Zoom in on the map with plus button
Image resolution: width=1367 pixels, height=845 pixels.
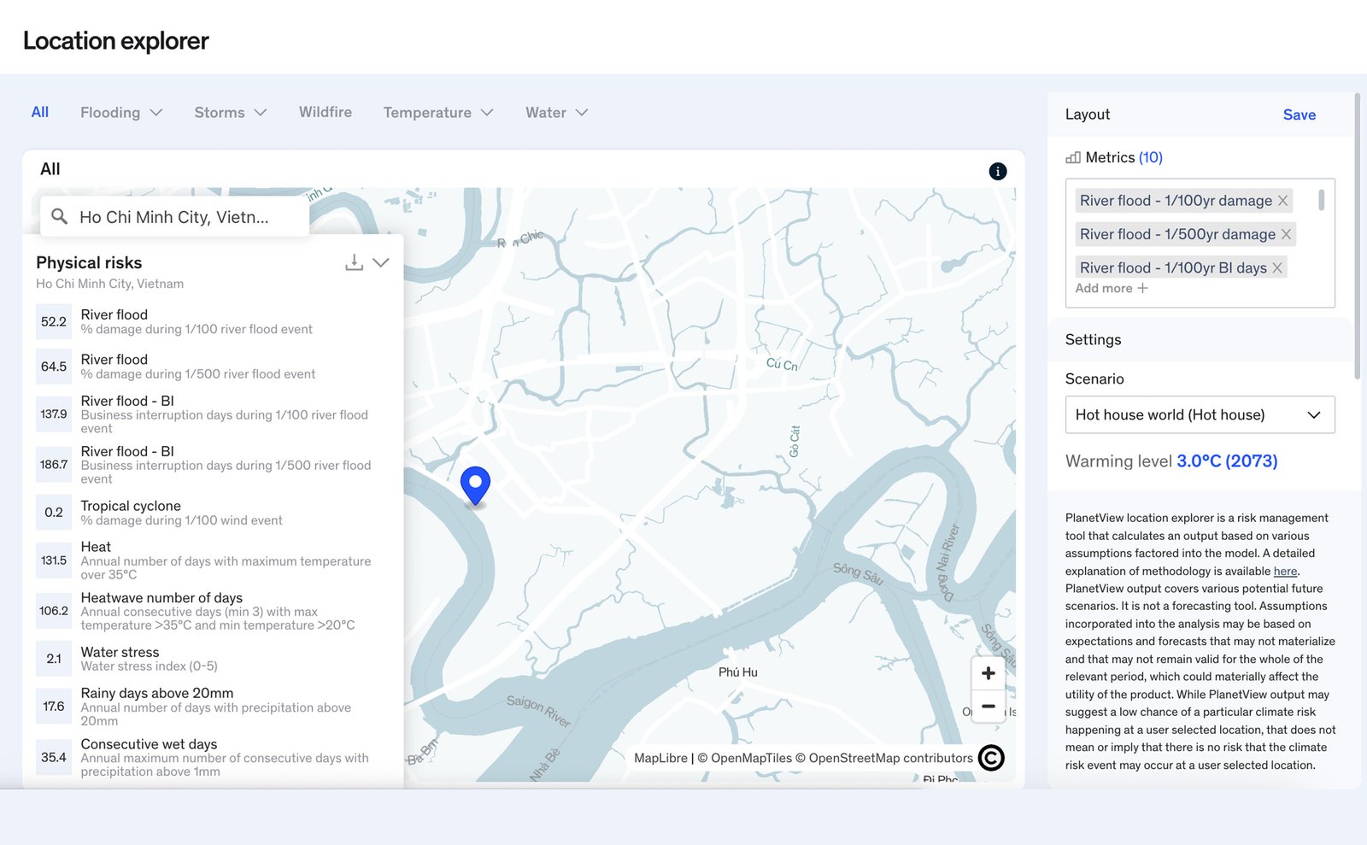(x=988, y=673)
